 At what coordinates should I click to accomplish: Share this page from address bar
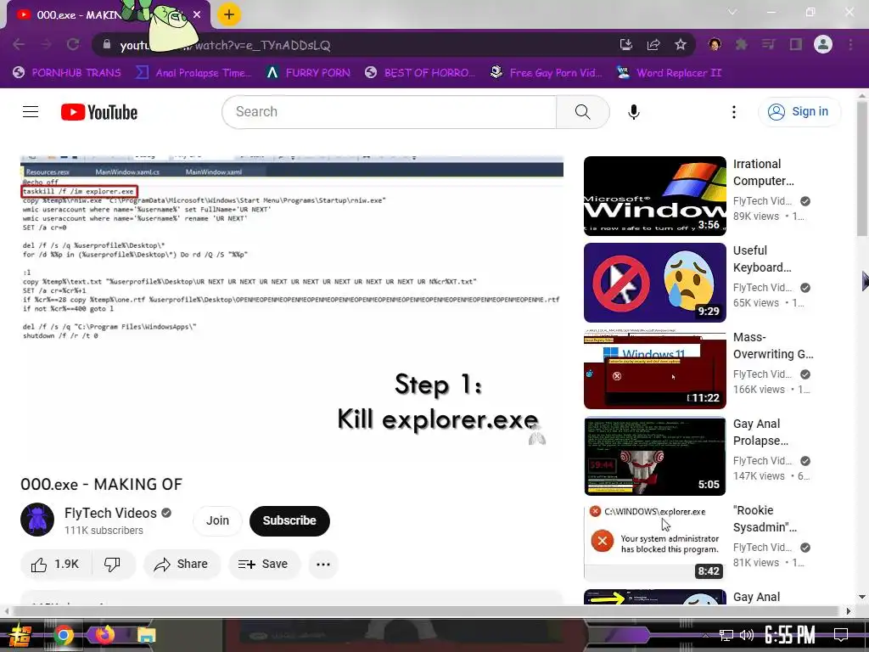653,45
